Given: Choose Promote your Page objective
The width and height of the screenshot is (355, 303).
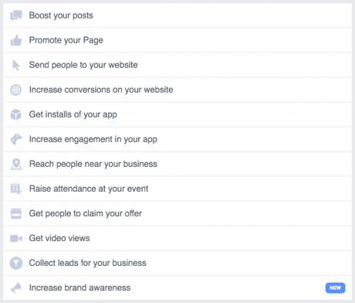Looking at the screenshot, I should (177, 40).
